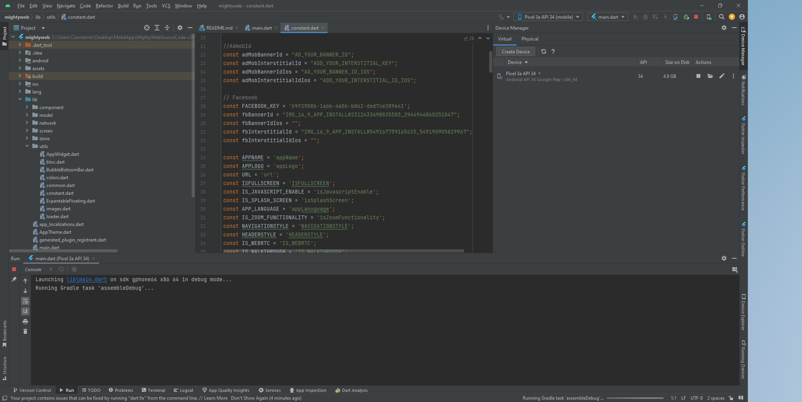Viewport: 802px width, 402px height.
Task: Click the console up arrow icon
Action: click(25, 281)
